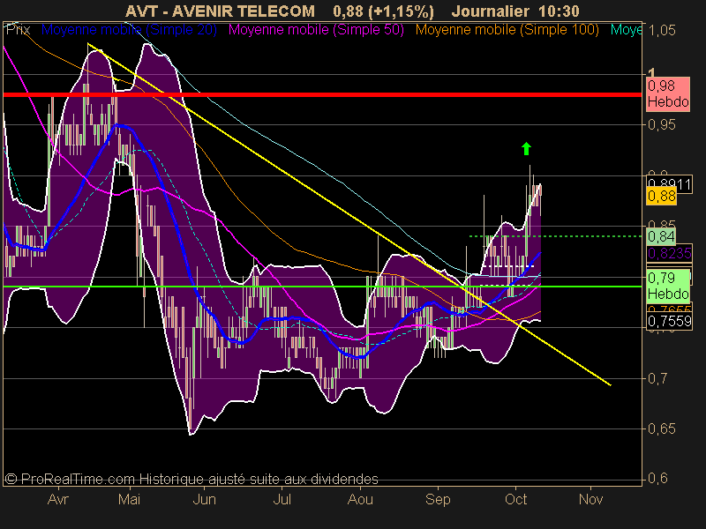Image resolution: width=706 pixels, height=529 pixels.
Task: Select the dotted green 0,84 level line
Action: [555, 236]
